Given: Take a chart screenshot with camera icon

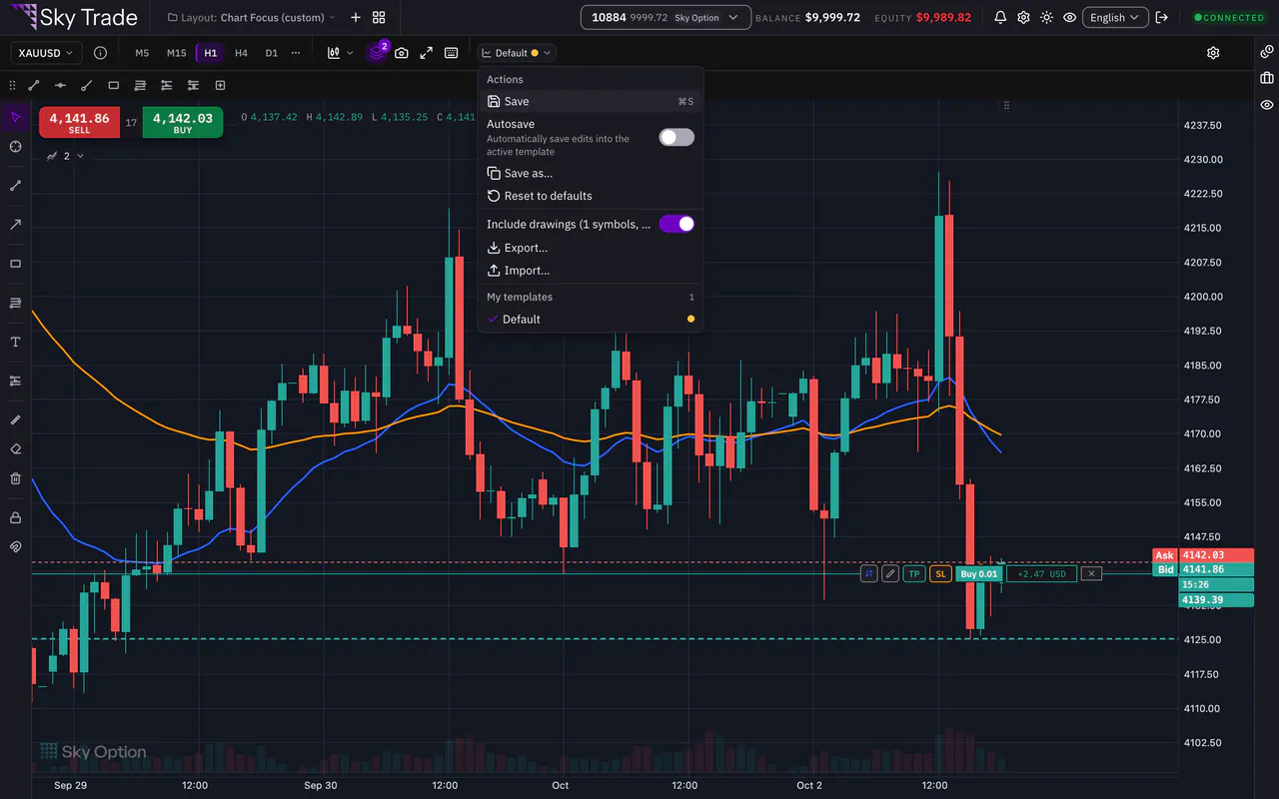Looking at the screenshot, I should click(x=402, y=53).
